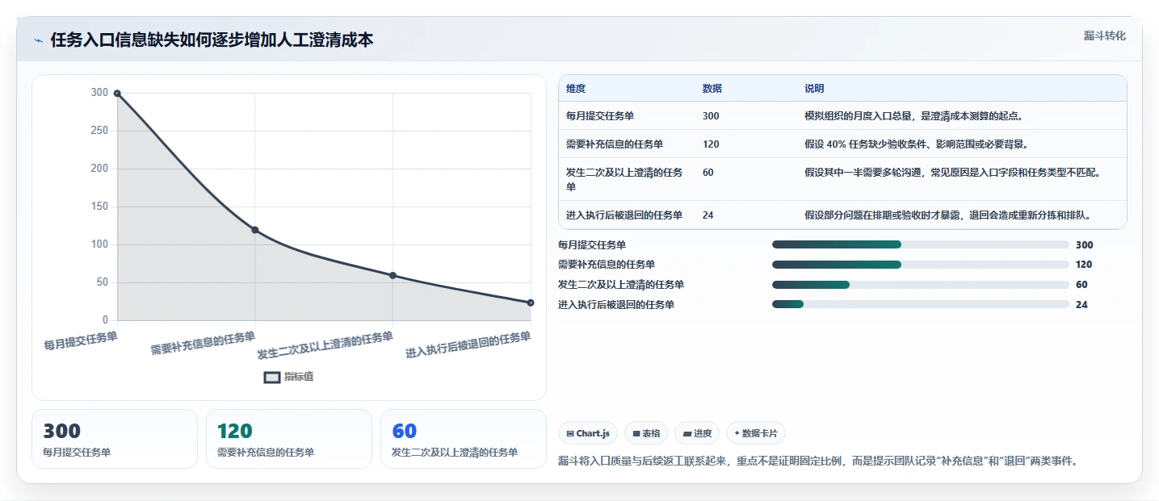This screenshot has height=501, width=1159.
Task: Click the 进入执行后被退回的任务单 progress bar
Action: 921,304
